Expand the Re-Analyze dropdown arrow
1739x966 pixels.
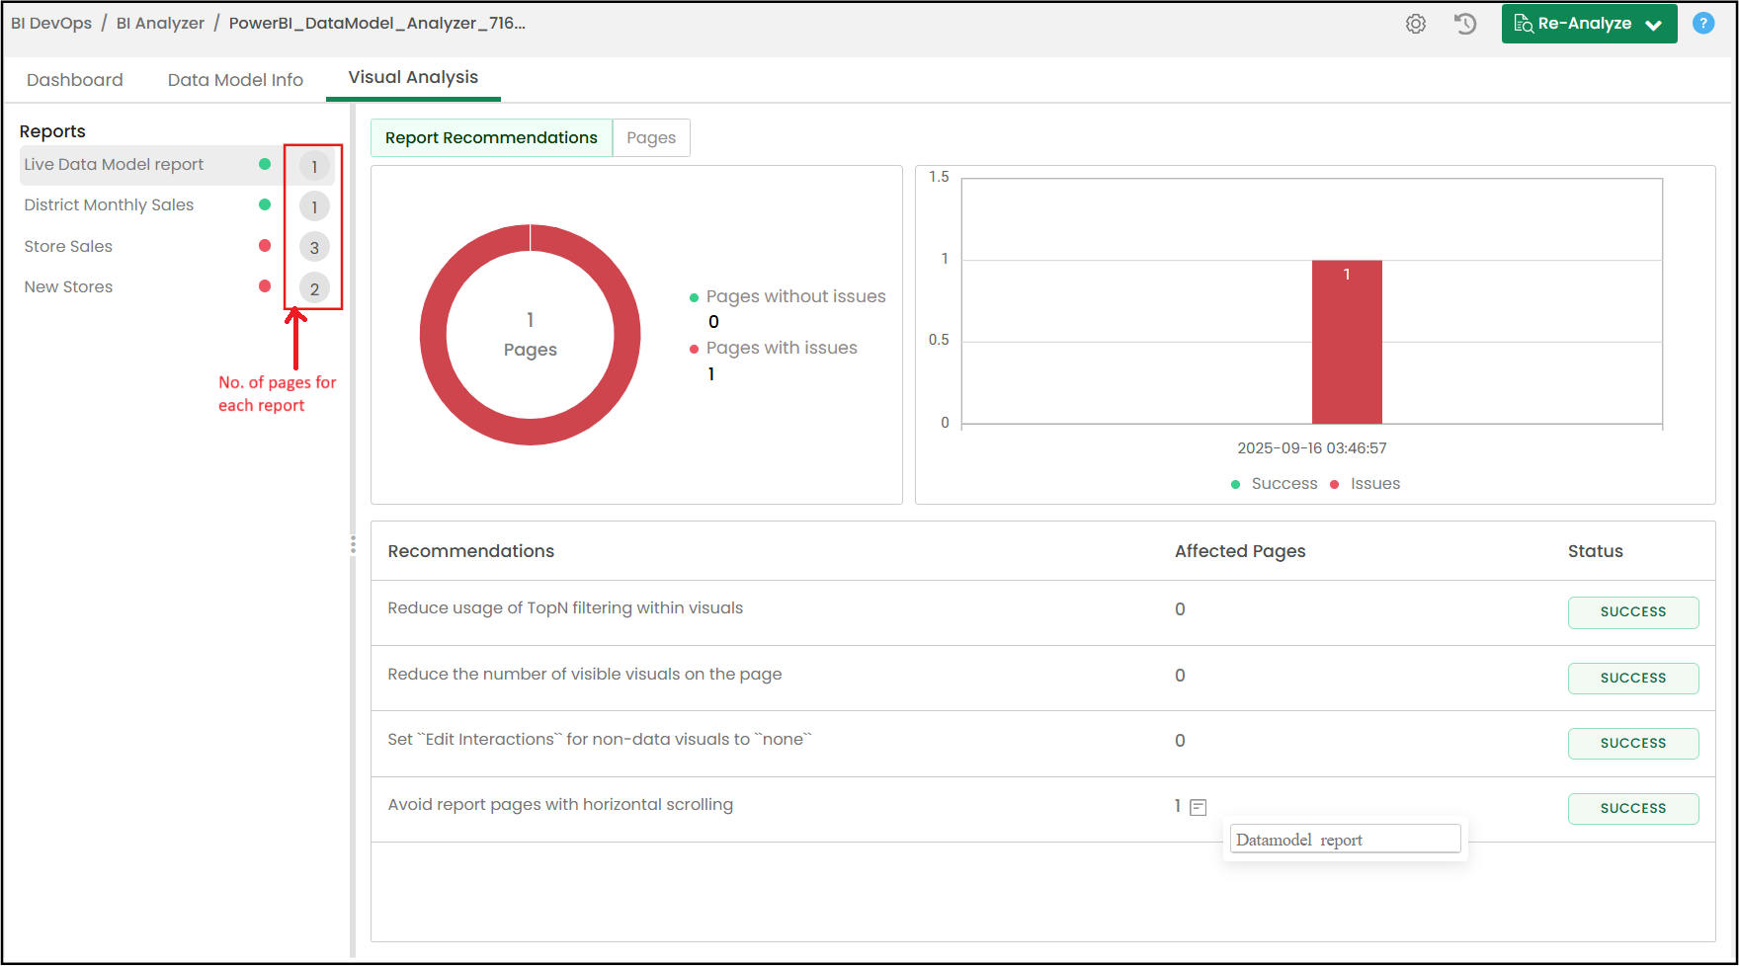point(1654,25)
